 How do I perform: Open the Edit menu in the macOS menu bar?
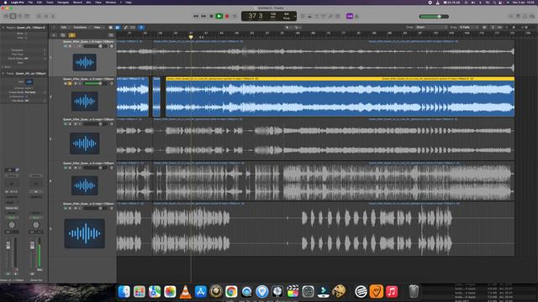pyautogui.click(x=40, y=2)
